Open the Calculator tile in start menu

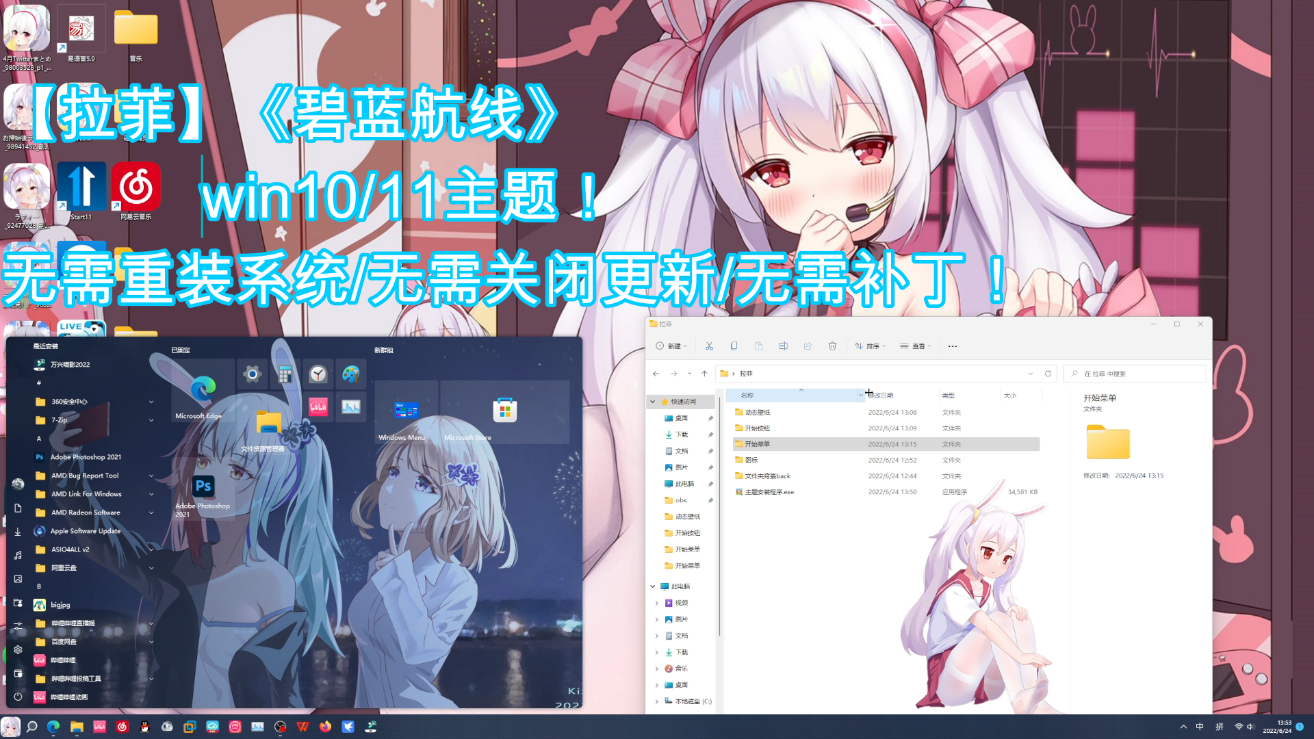285,374
